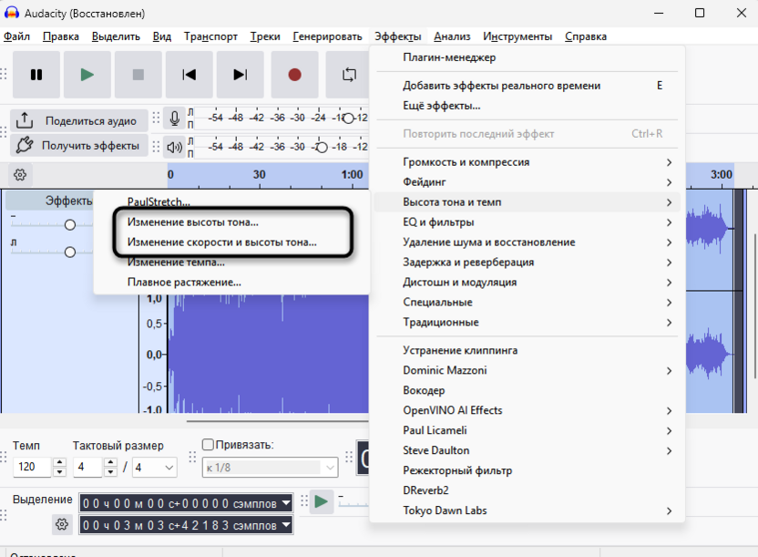Expand Dominic Mazzoni submenu

[x=527, y=371]
